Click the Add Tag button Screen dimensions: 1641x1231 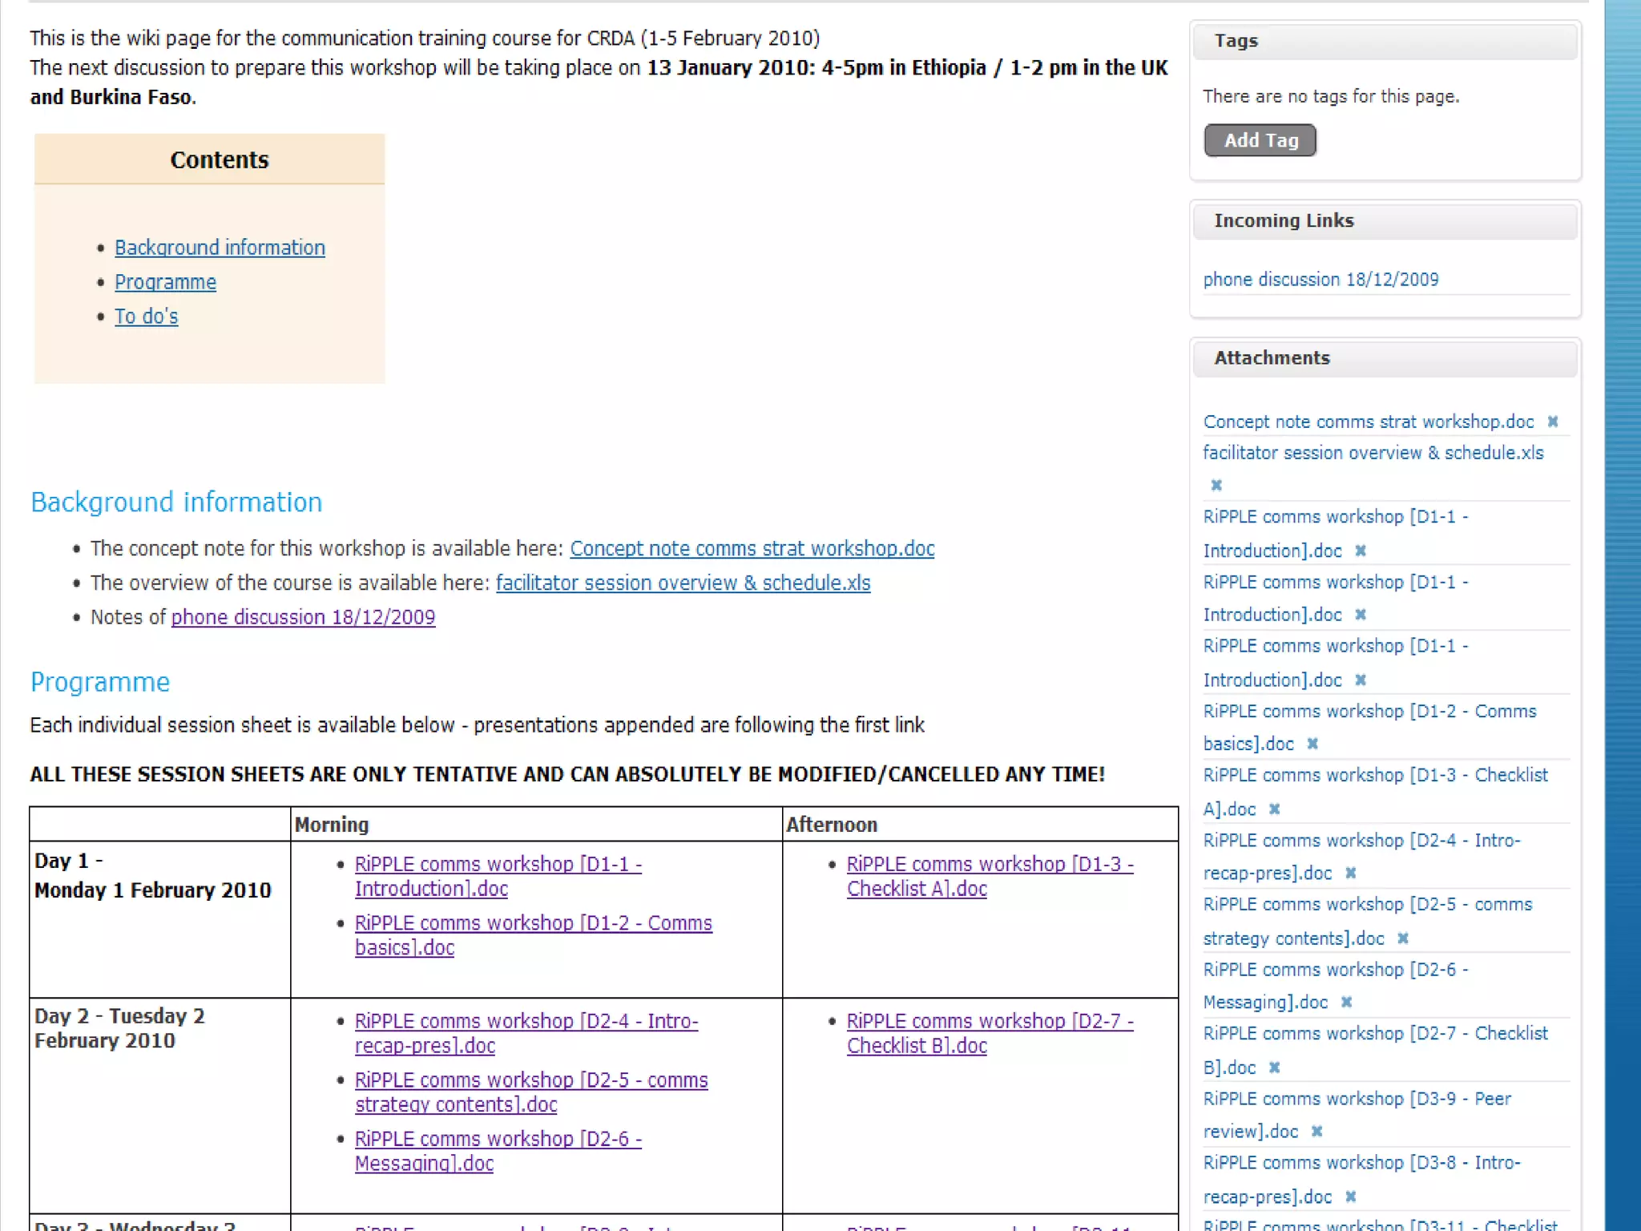pos(1260,140)
